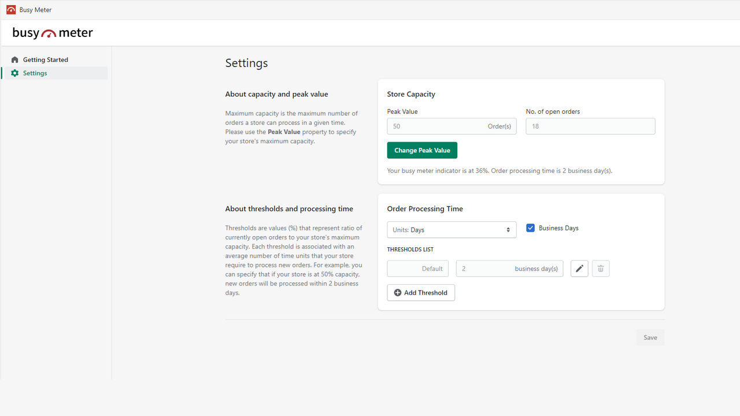Click the THRESHOLDS LIST label
This screenshot has height=416, width=740.
click(410, 250)
